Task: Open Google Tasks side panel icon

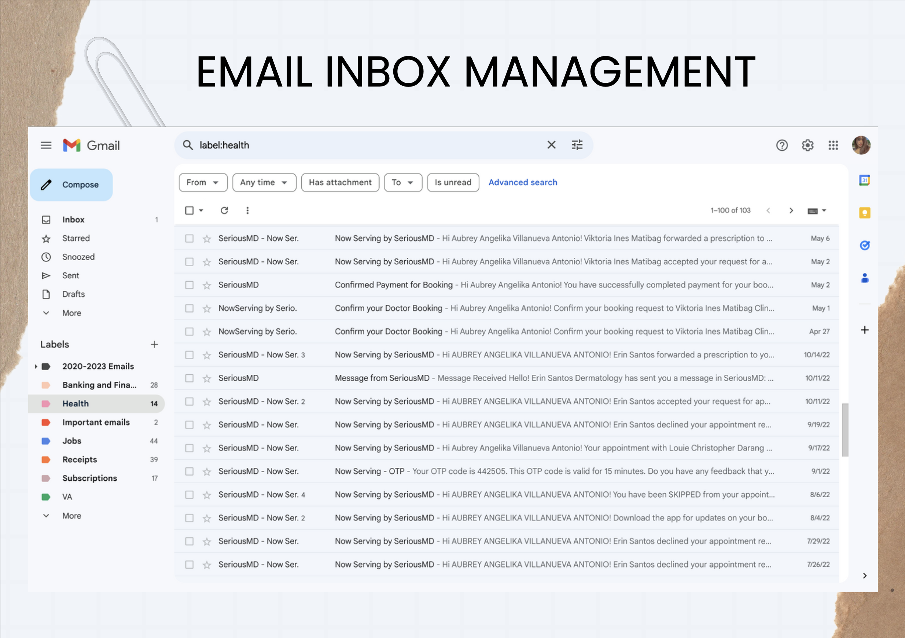Action: (864, 246)
